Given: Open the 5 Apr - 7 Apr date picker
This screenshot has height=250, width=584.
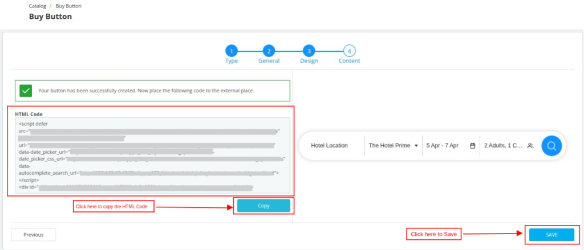Looking at the screenshot, I should [451, 145].
